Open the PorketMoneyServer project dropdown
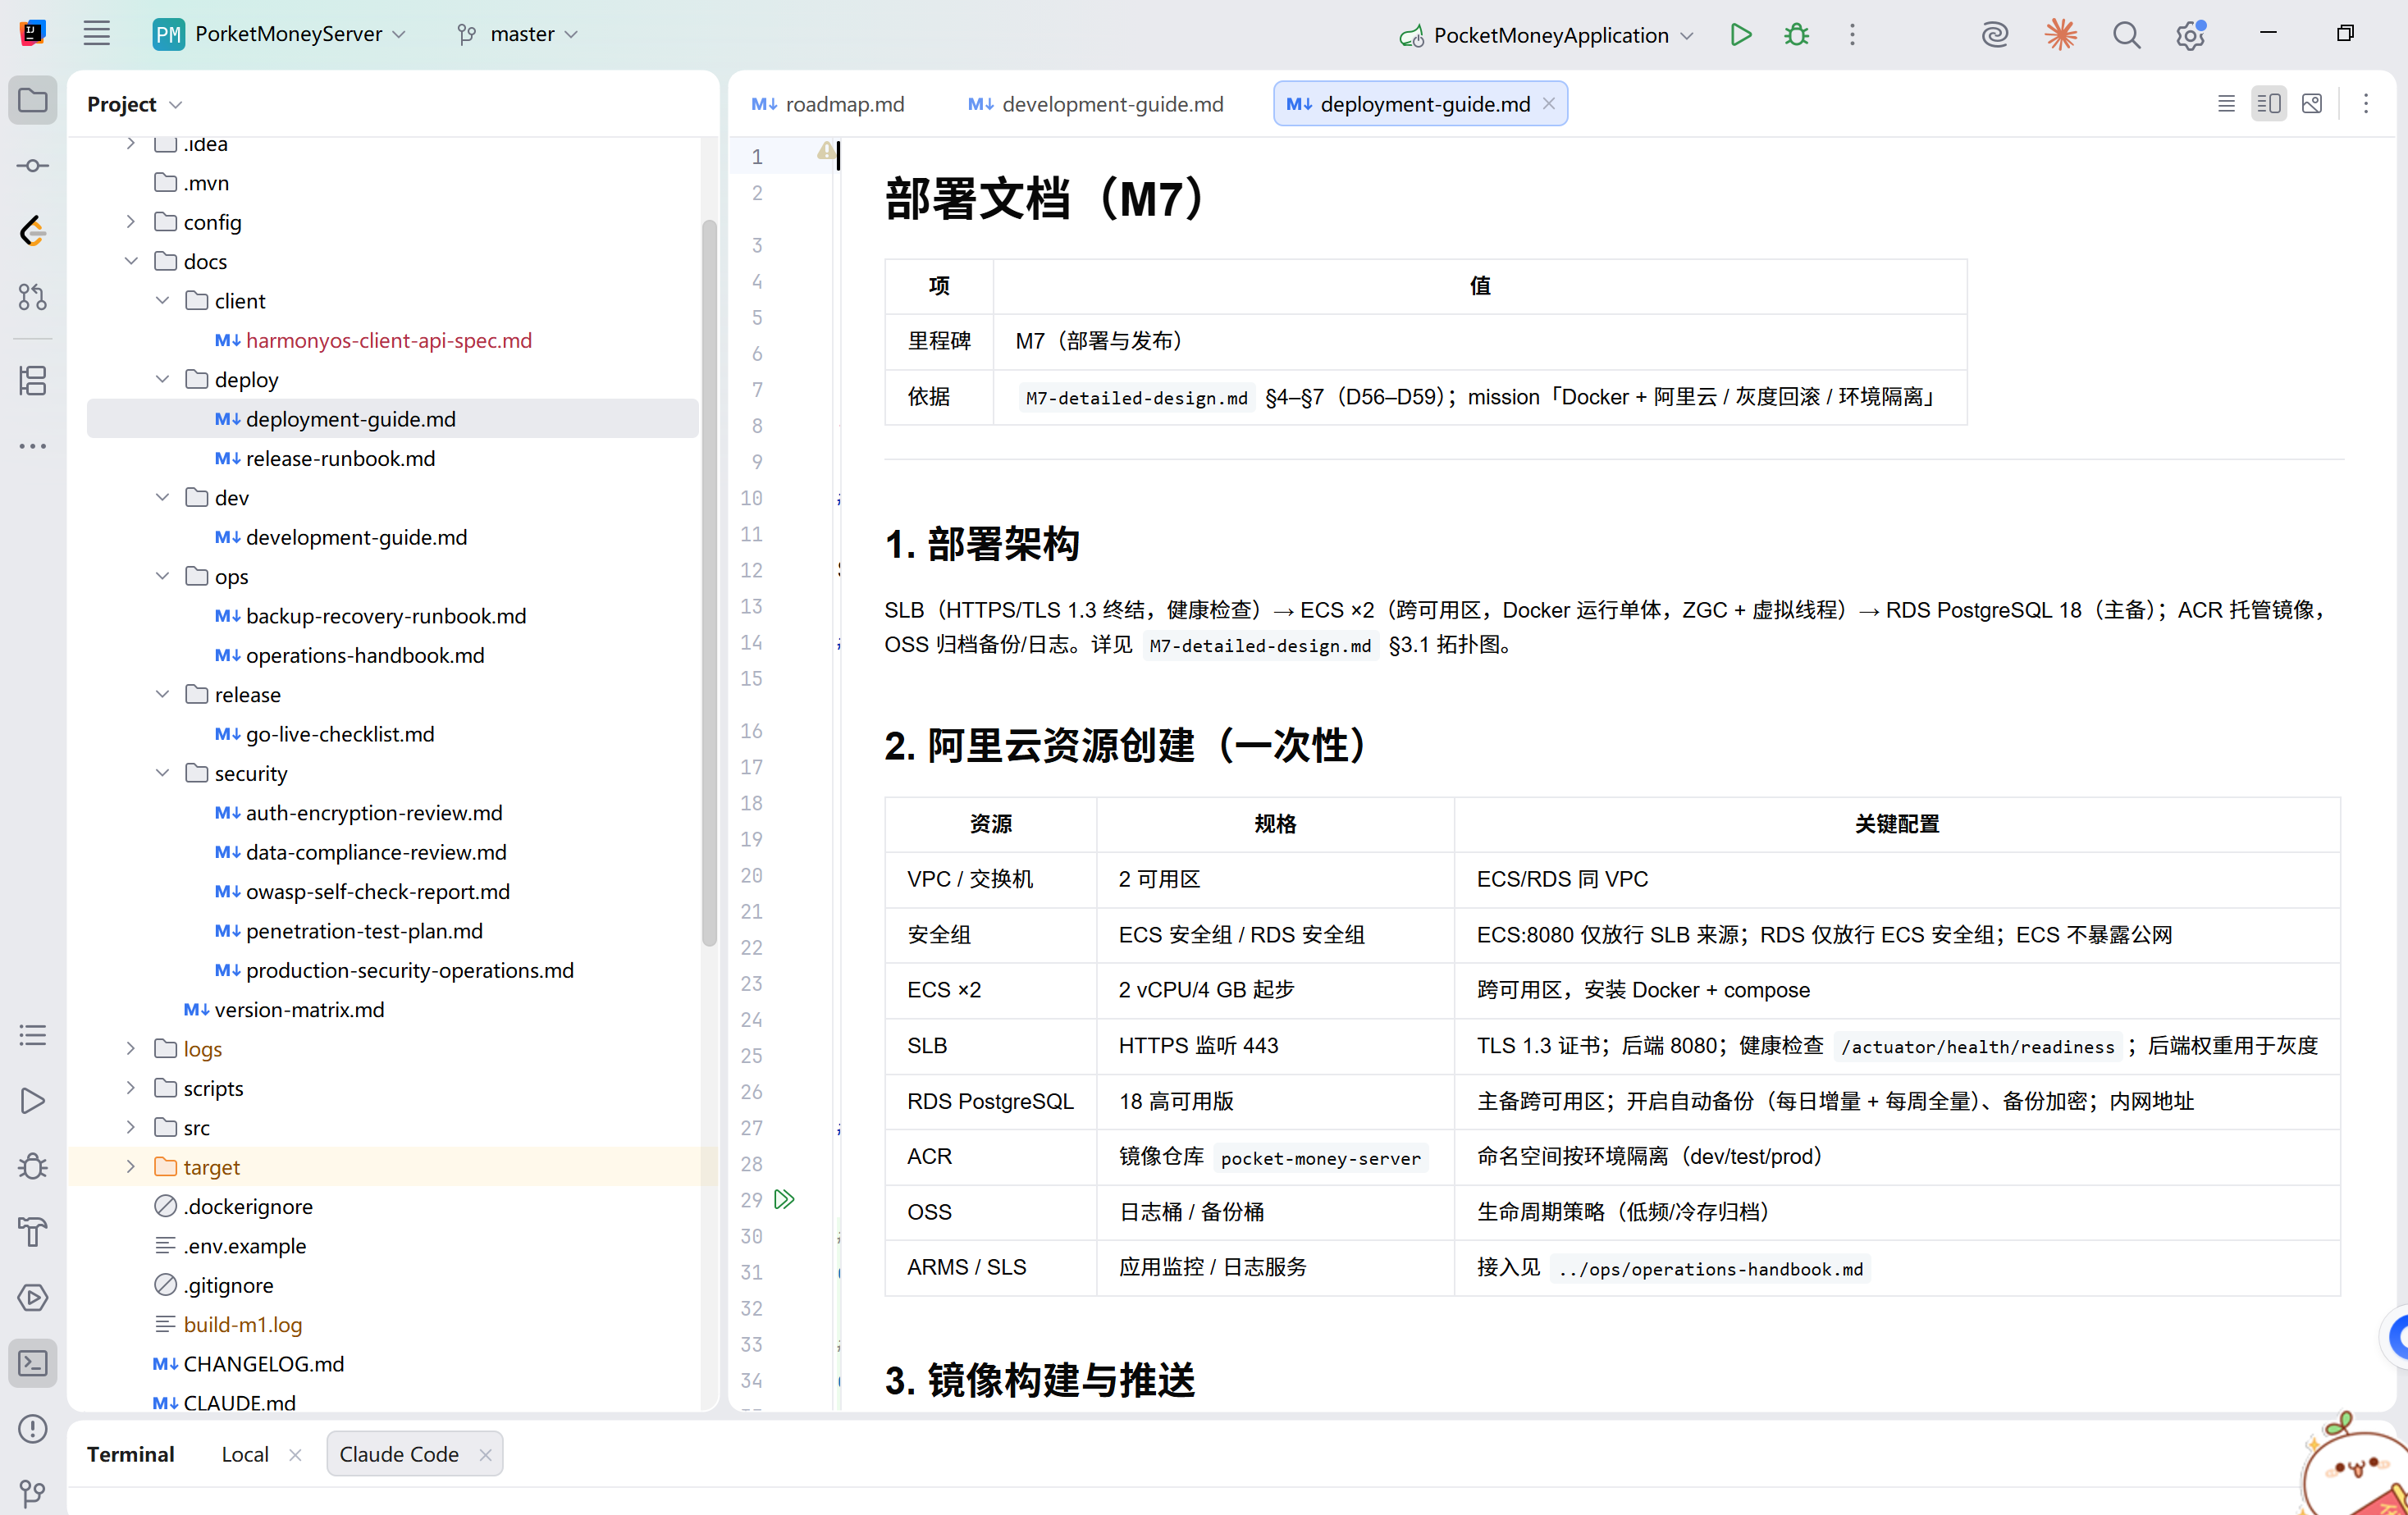This screenshot has width=2408, height=1515. coord(280,34)
